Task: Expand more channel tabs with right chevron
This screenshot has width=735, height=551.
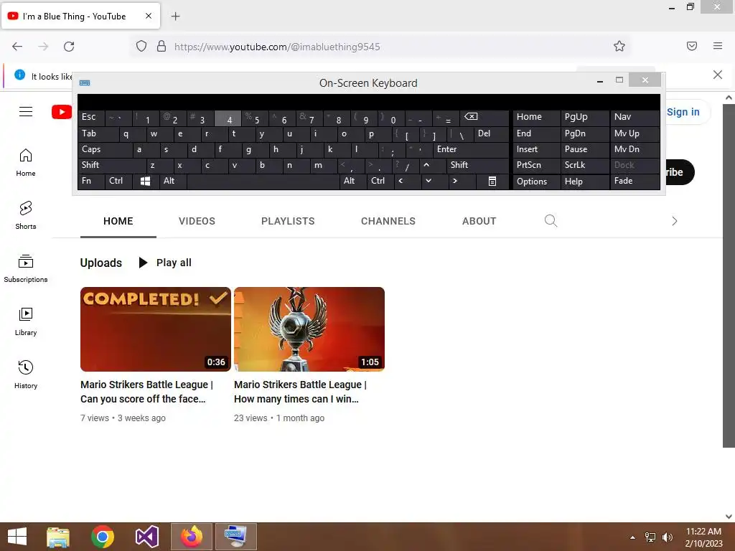Action: click(x=674, y=221)
